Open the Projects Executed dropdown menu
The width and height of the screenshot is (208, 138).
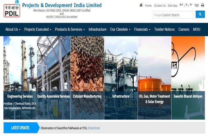click(x=38, y=29)
